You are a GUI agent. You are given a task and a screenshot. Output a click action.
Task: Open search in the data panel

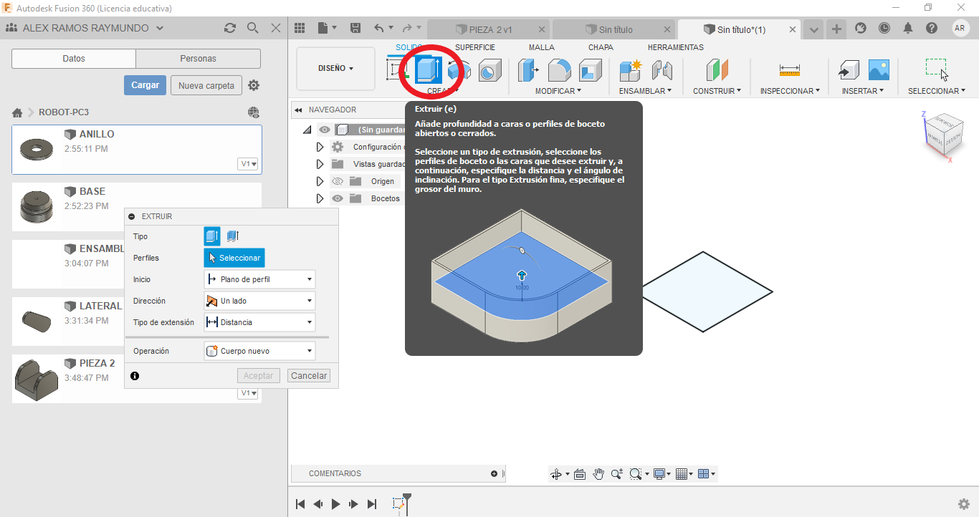click(x=252, y=28)
